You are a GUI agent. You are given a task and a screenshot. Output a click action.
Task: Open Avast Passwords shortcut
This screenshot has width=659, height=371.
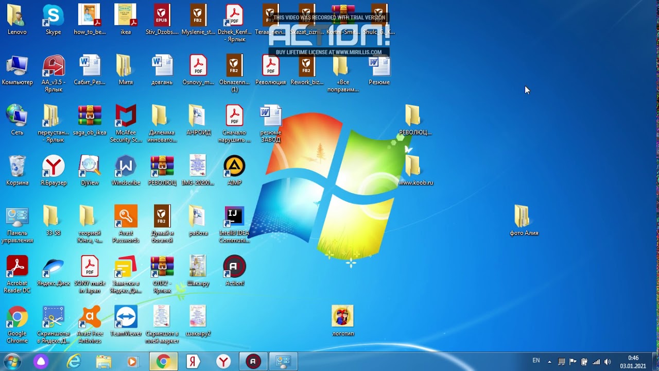pyautogui.click(x=126, y=224)
